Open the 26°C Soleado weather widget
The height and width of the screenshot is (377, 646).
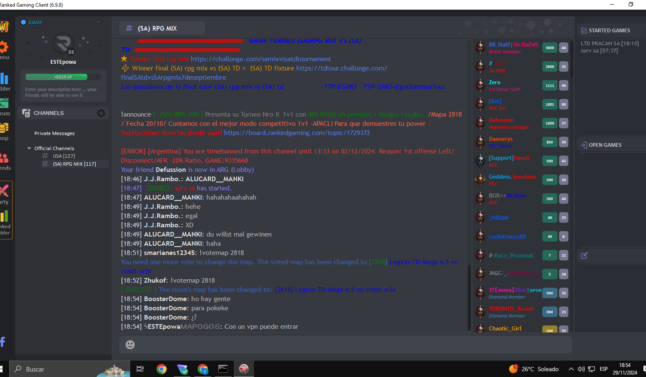pos(534,369)
